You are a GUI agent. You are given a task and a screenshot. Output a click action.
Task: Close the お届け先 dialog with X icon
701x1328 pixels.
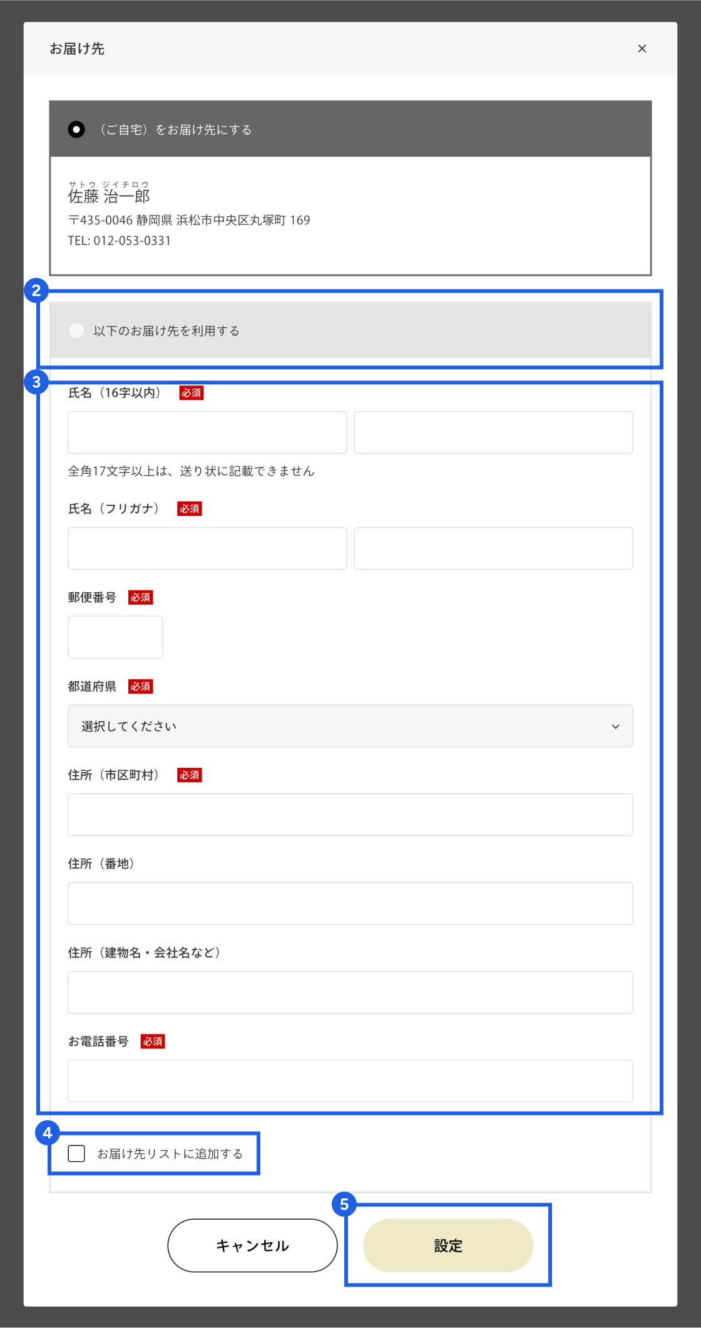point(642,48)
